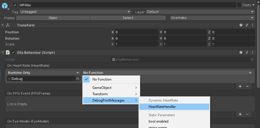
Task: Open the Runtime Only dropdown
Action: point(43,73)
